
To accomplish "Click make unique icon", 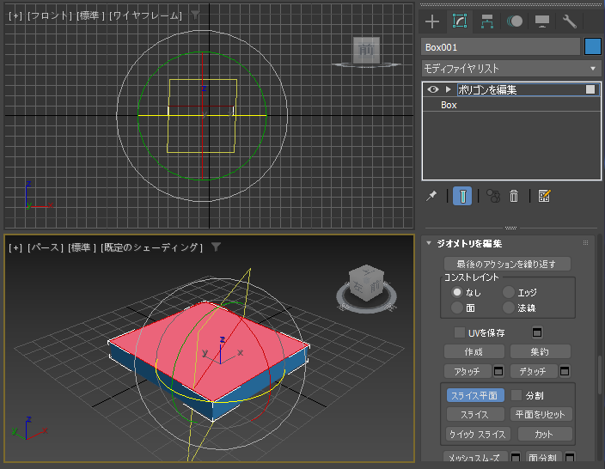I will tap(493, 196).
